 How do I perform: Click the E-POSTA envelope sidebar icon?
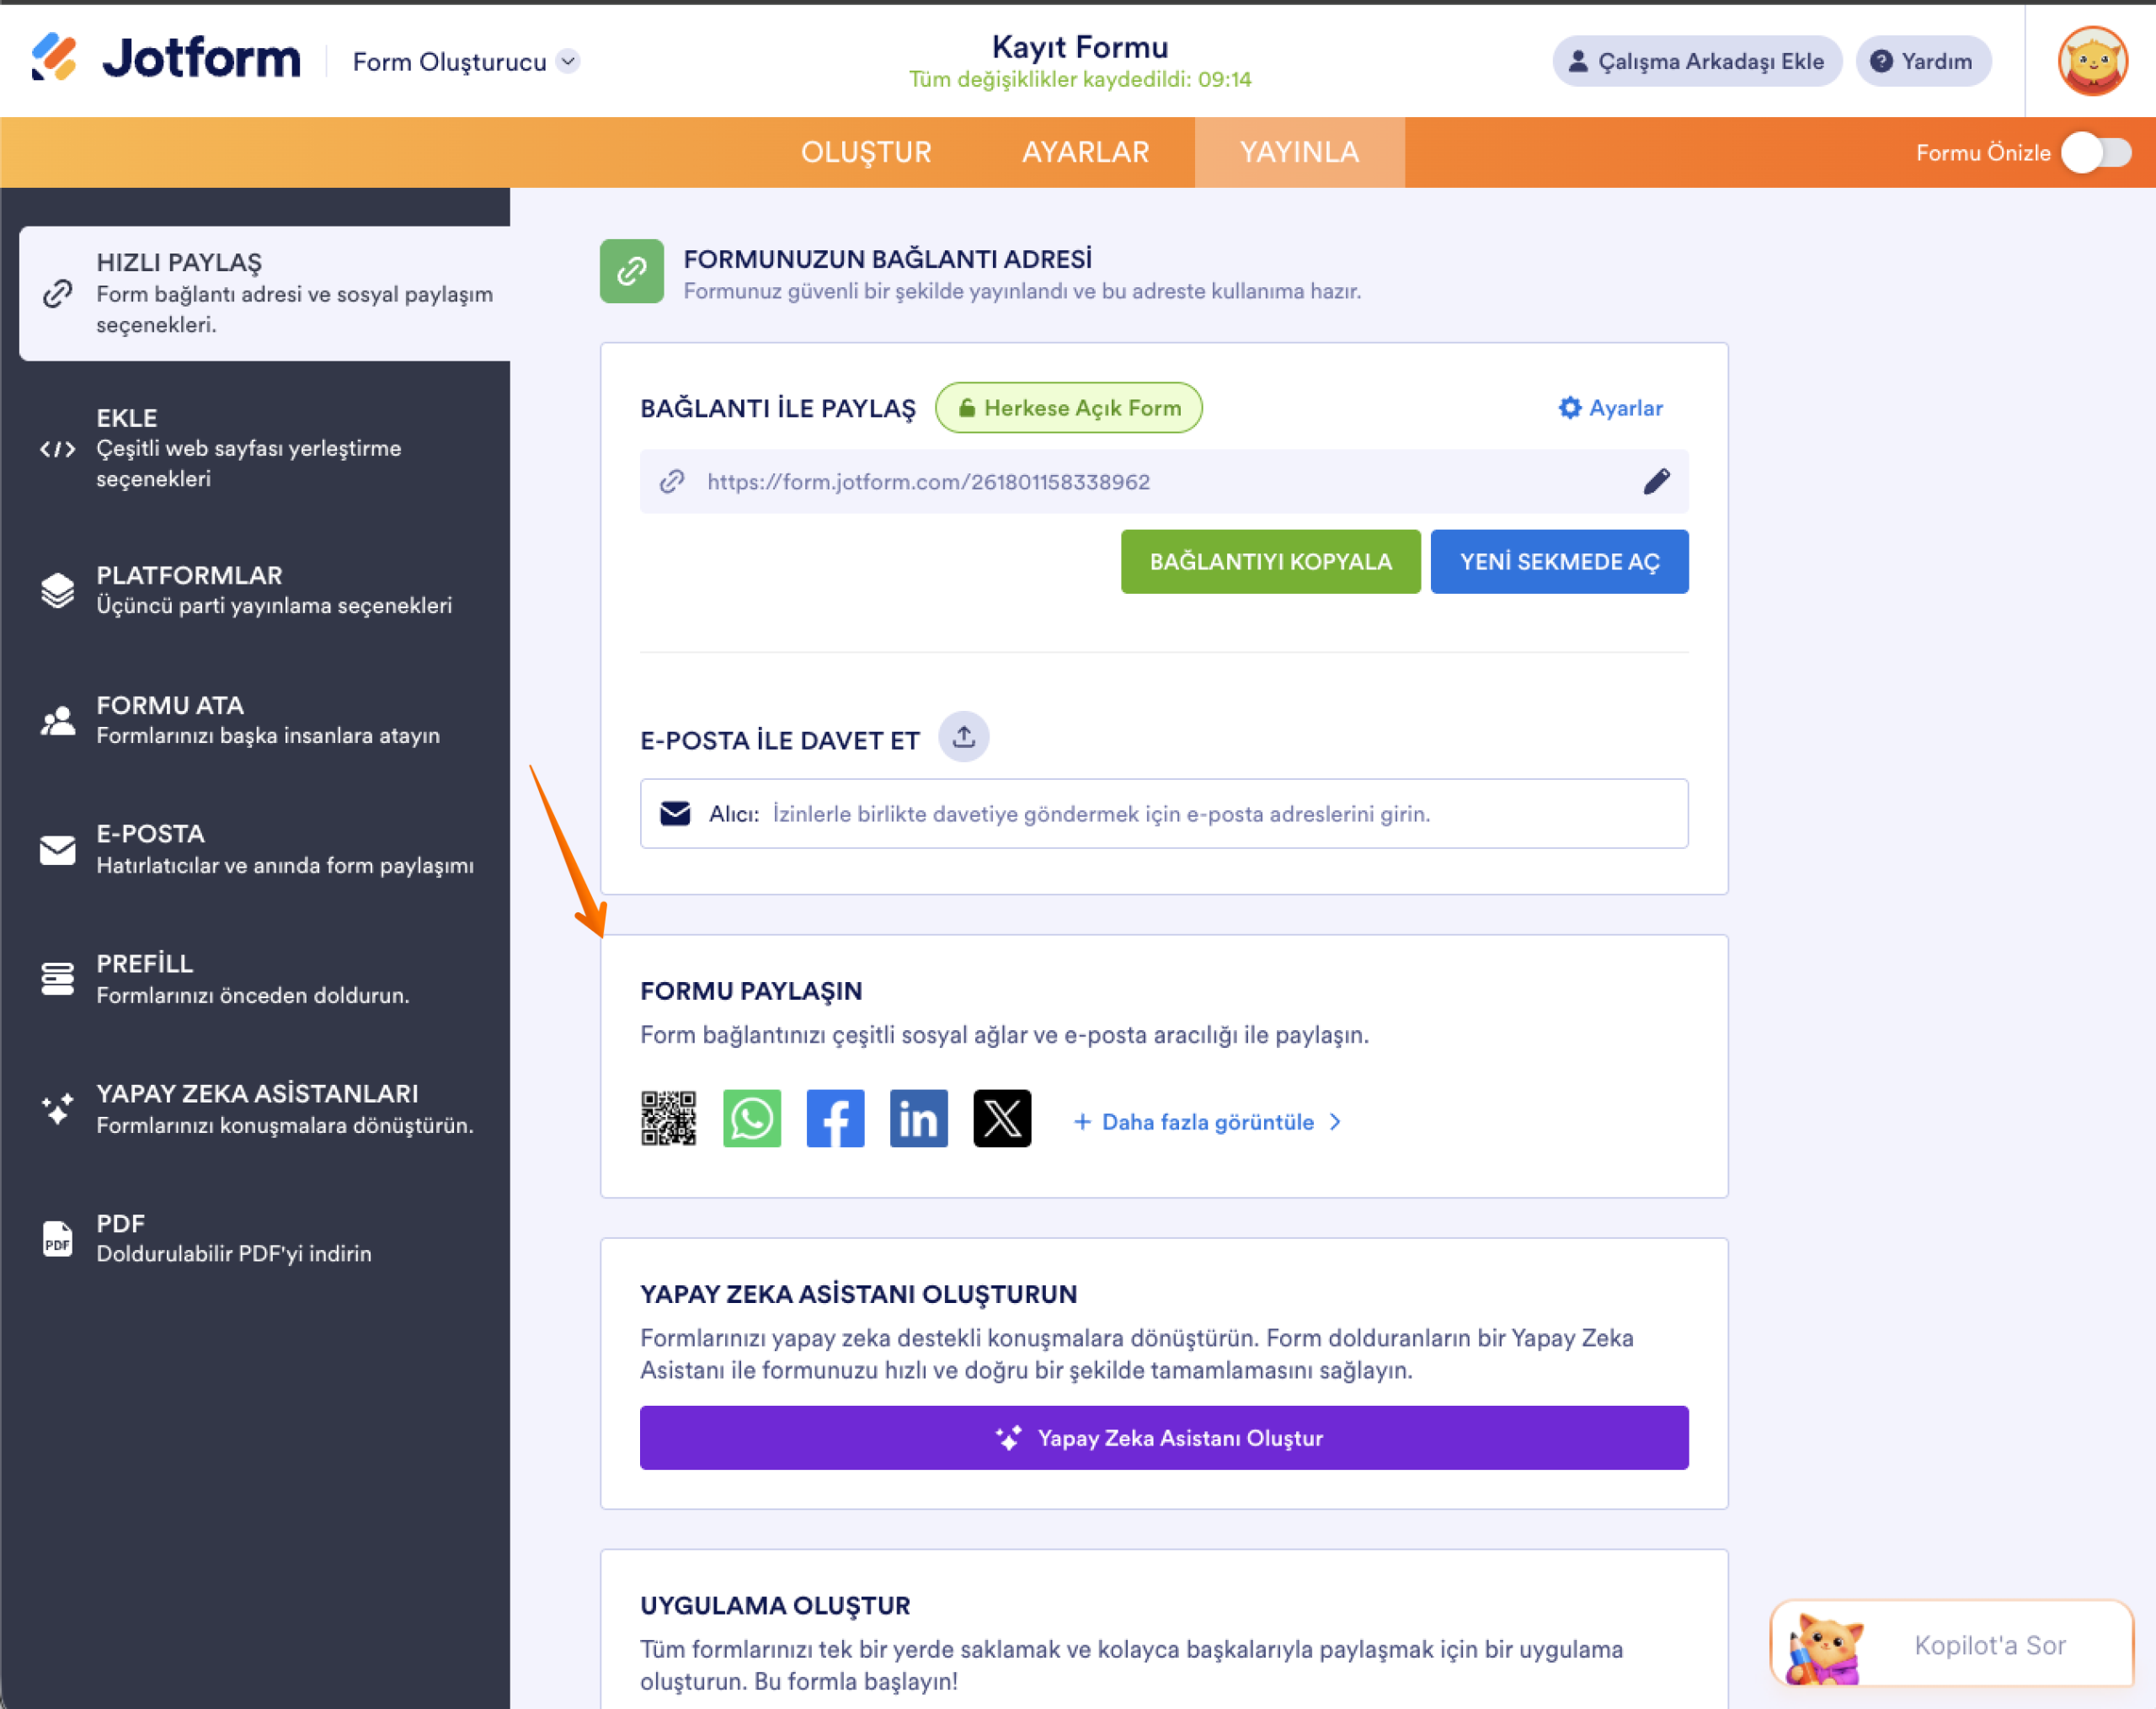point(57,850)
